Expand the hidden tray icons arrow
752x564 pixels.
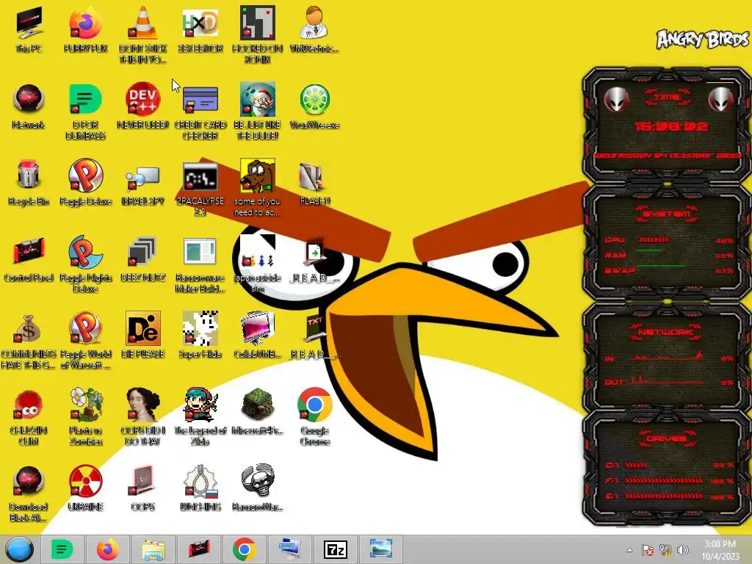pyautogui.click(x=629, y=550)
